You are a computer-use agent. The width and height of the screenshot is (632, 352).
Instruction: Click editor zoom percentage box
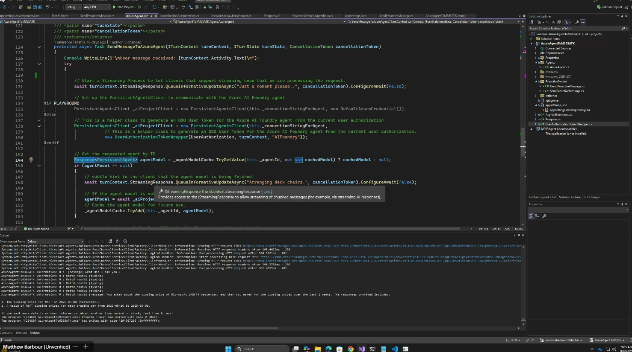pyautogui.click(x=6, y=229)
